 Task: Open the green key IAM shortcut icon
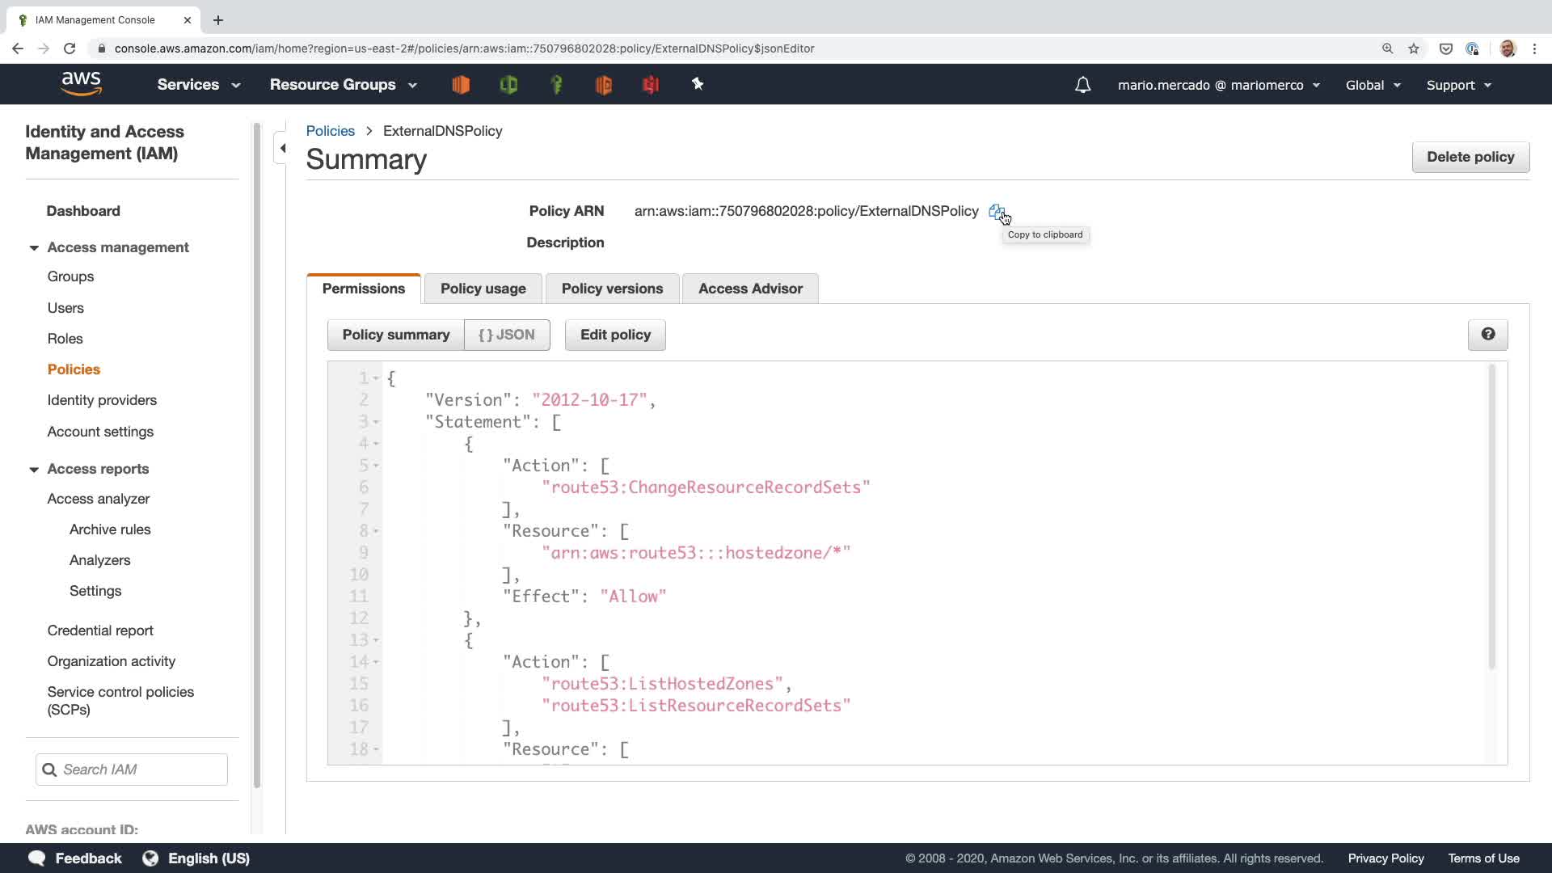pos(556,84)
